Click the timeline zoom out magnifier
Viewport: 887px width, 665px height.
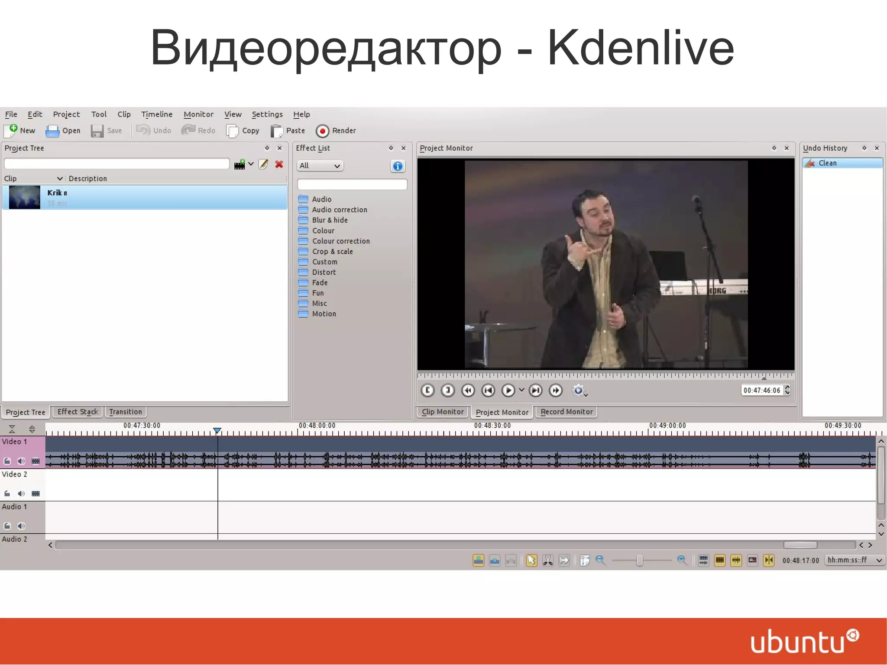click(x=601, y=560)
